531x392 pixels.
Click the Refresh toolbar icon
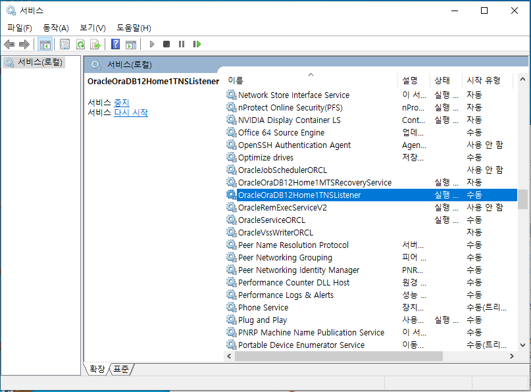click(80, 44)
